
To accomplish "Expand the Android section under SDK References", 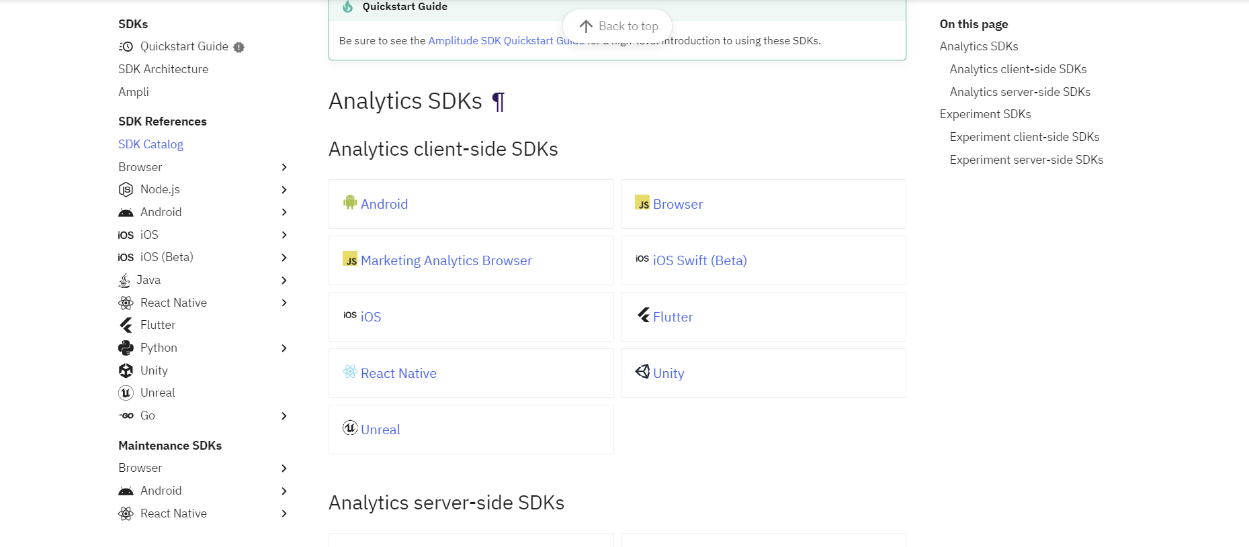I will 284,212.
